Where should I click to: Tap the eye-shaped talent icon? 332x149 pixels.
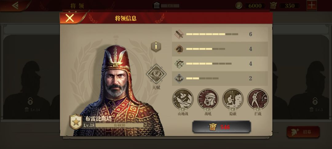click(156, 74)
